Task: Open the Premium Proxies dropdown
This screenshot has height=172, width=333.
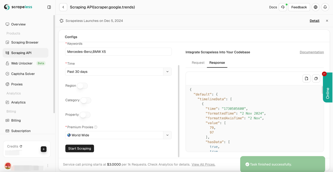Action: (x=167, y=135)
